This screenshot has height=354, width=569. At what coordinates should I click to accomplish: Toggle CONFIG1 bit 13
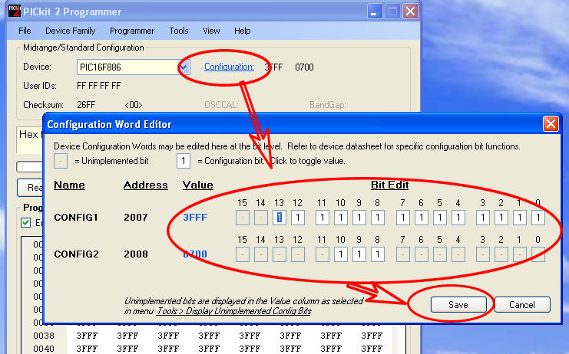[279, 218]
